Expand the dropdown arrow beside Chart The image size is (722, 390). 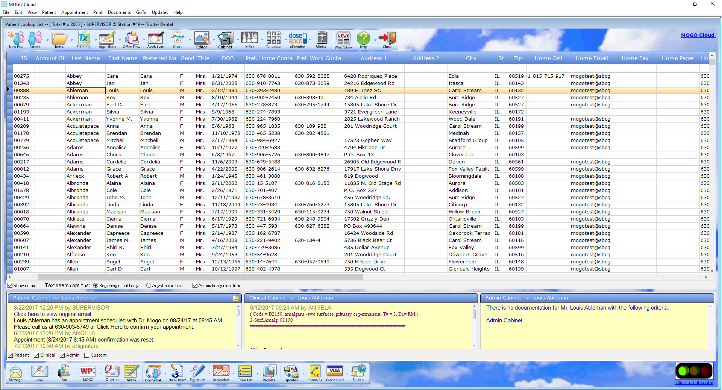[189, 40]
